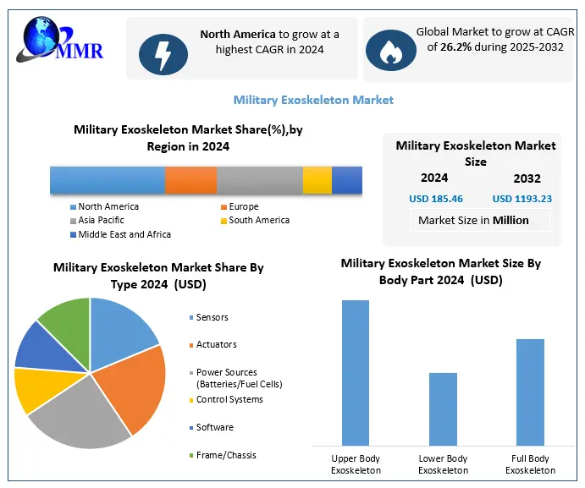Select the gray Asia Pacific bar segment
585x488 pixels.
[259, 180]
